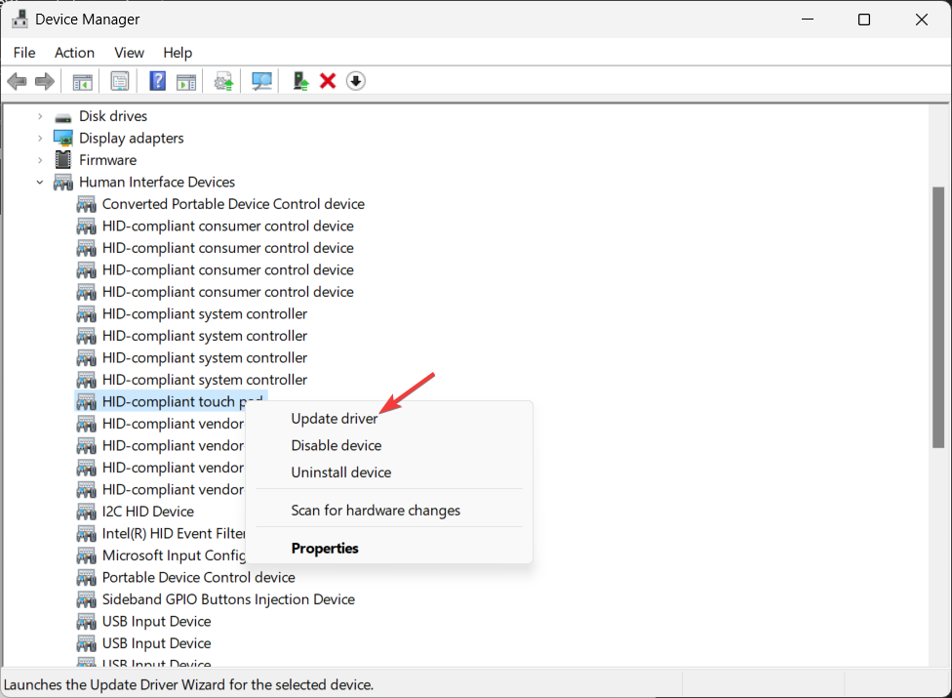The image size is (952, 698).
Task: Select Disk drives label
Action: point(113,116)
